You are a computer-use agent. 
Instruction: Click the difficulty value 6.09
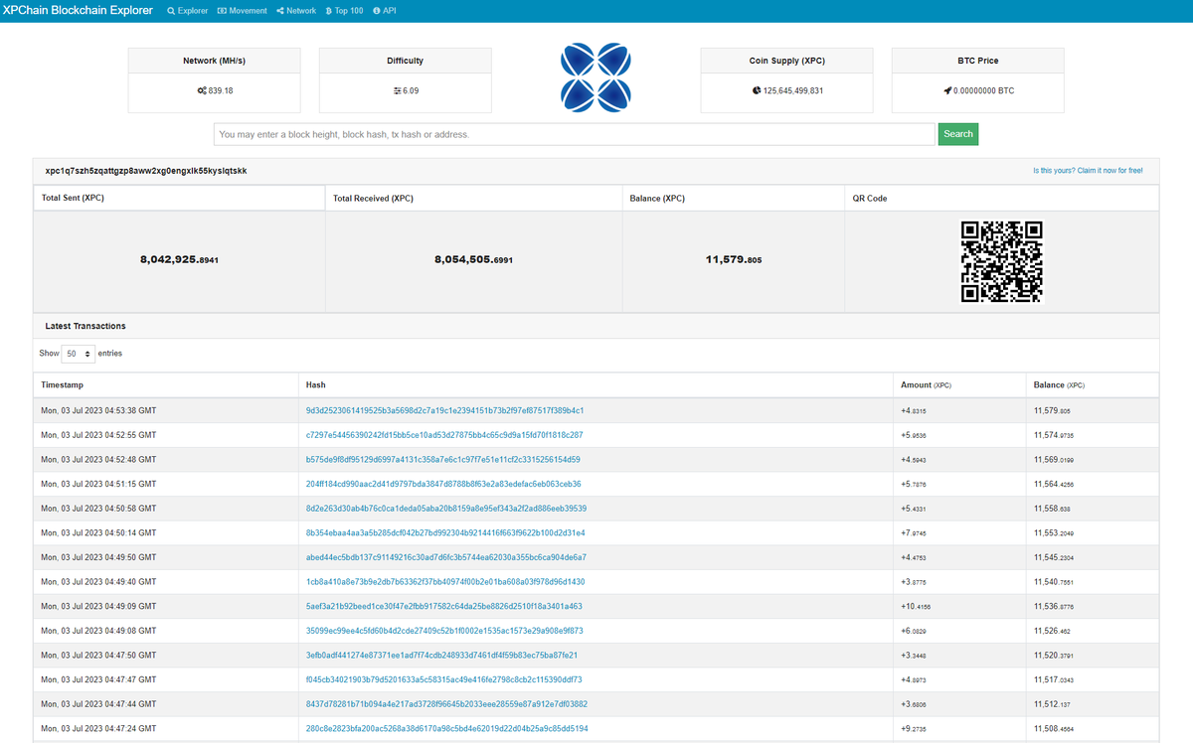(411, 90)
